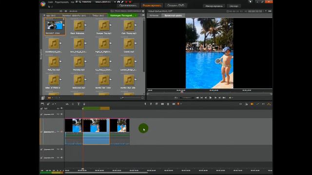The image size is (312, 175).
Task: Open the marker dropdown arrow on timeline toolbar
Action: [181, 104]
